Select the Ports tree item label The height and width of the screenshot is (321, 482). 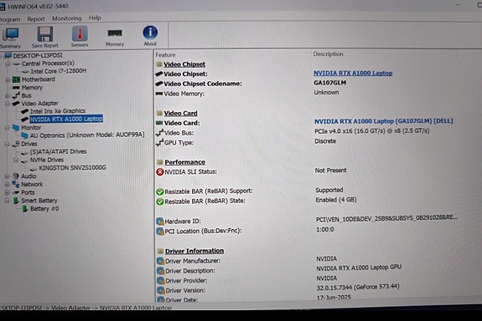tap(28, 192)
